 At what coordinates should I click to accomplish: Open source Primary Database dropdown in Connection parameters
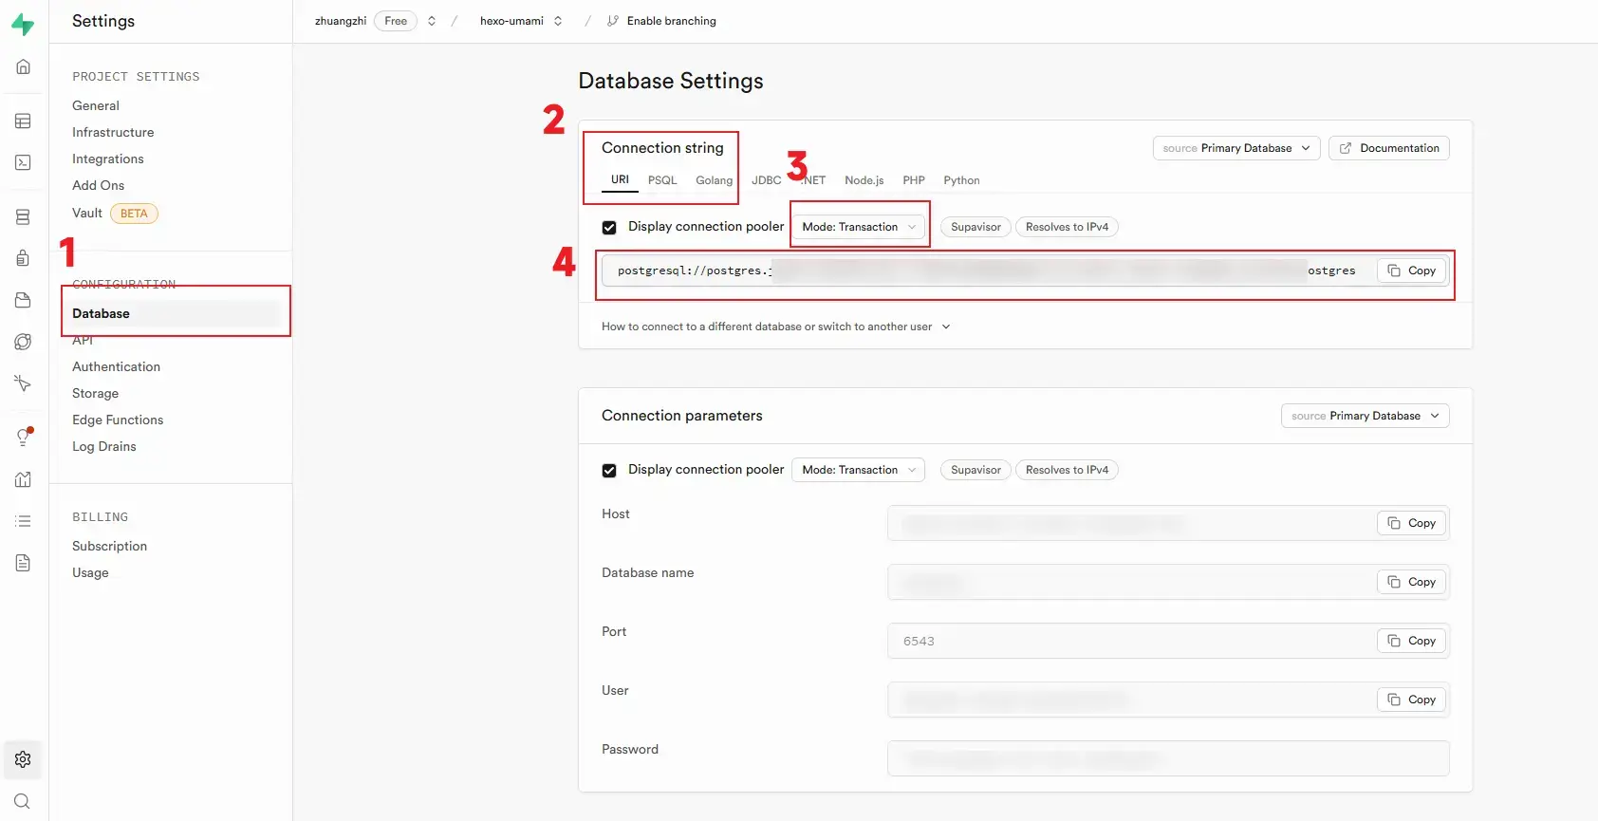(x=1366, y=416)
